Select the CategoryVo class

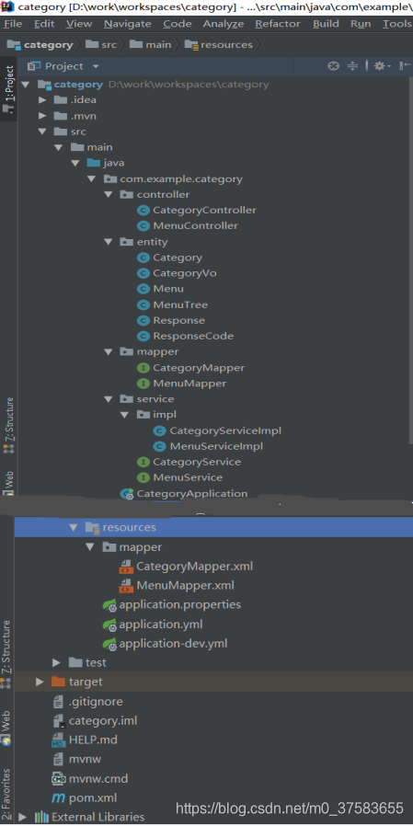point(177,273)
